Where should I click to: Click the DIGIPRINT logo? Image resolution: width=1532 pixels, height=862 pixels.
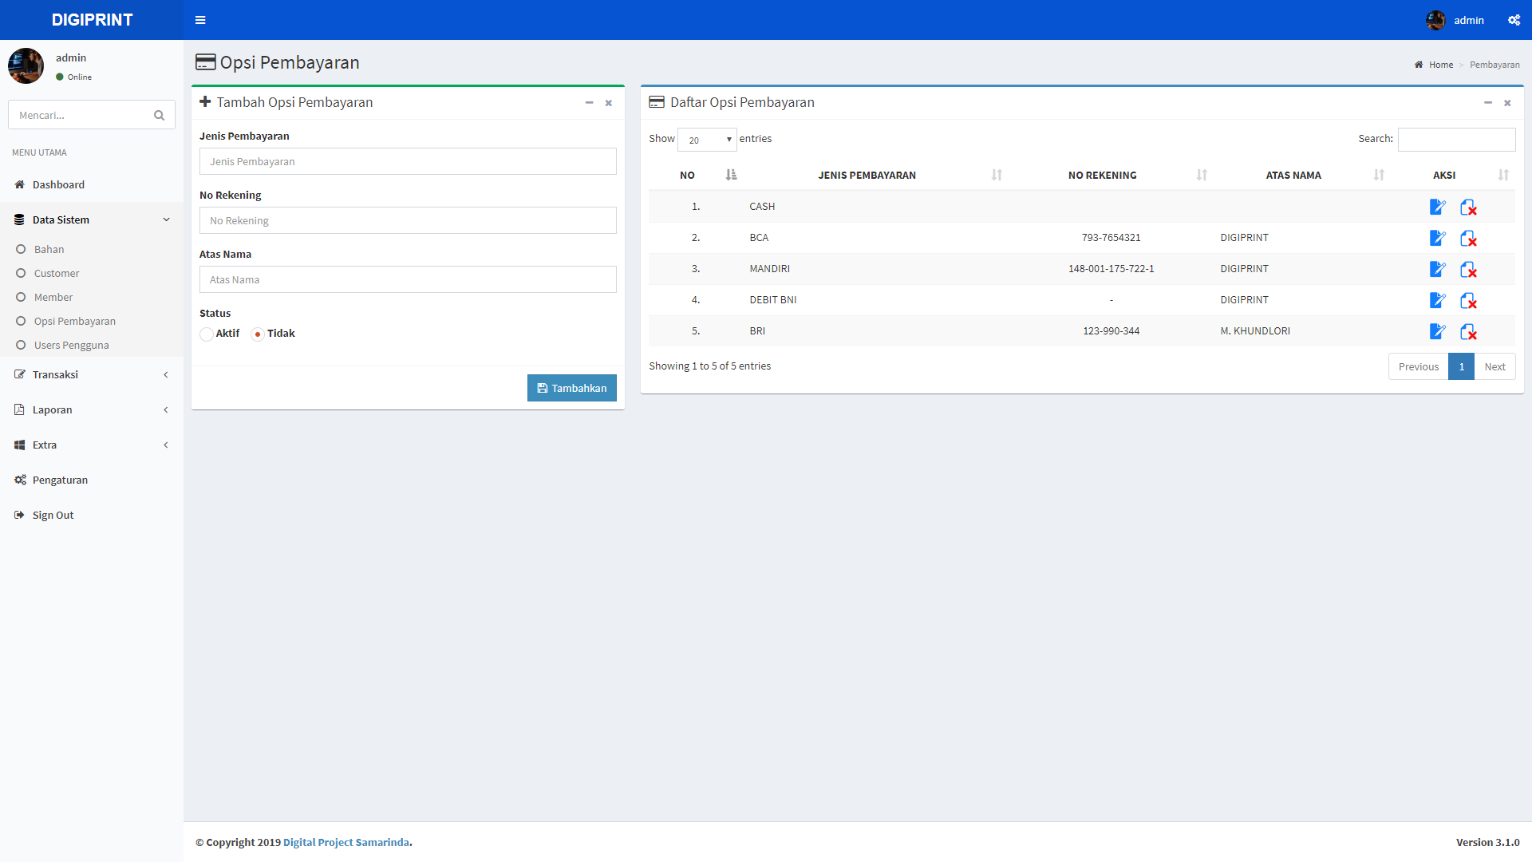(x=92, y=20)
